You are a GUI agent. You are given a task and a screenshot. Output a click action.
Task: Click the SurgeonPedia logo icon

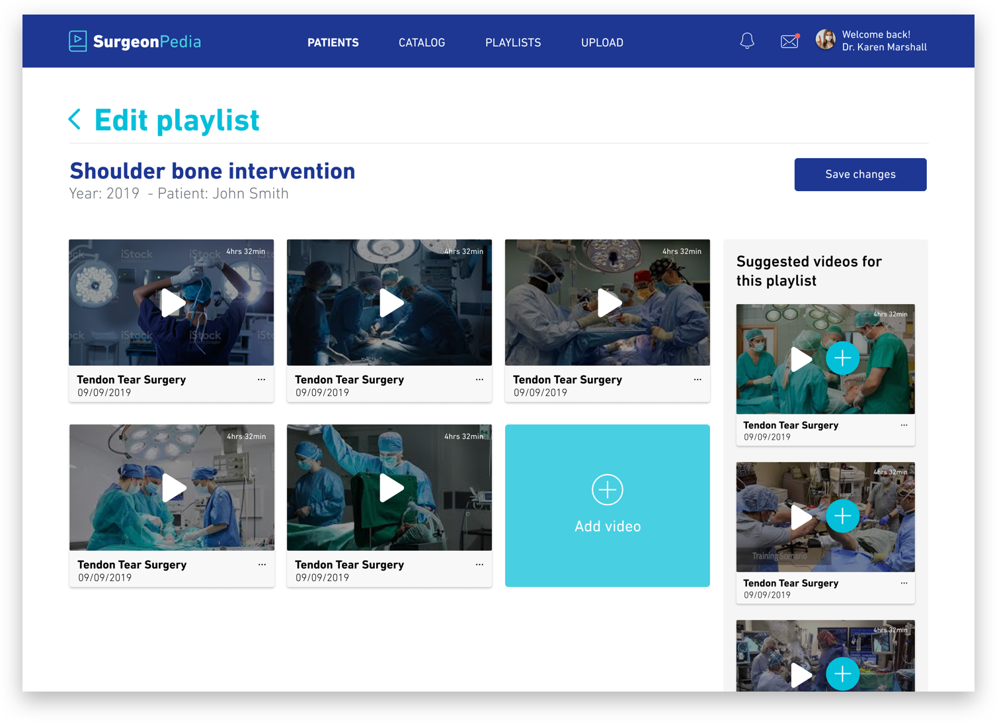coord(77,41)
